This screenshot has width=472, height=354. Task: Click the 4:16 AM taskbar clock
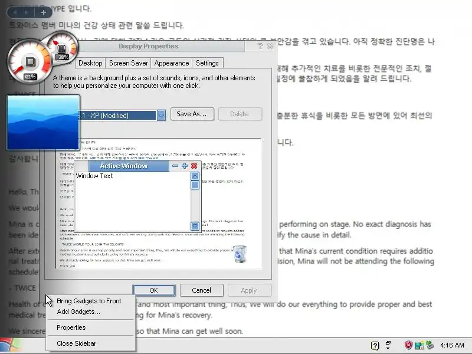pos(452,345)
